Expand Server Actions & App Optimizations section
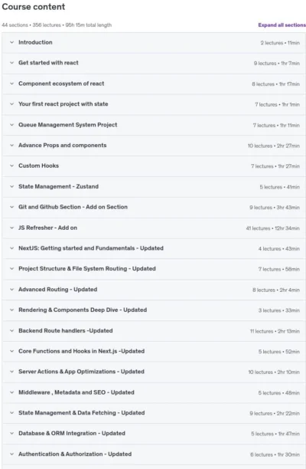Screen dimensions: 306x469 154,372
